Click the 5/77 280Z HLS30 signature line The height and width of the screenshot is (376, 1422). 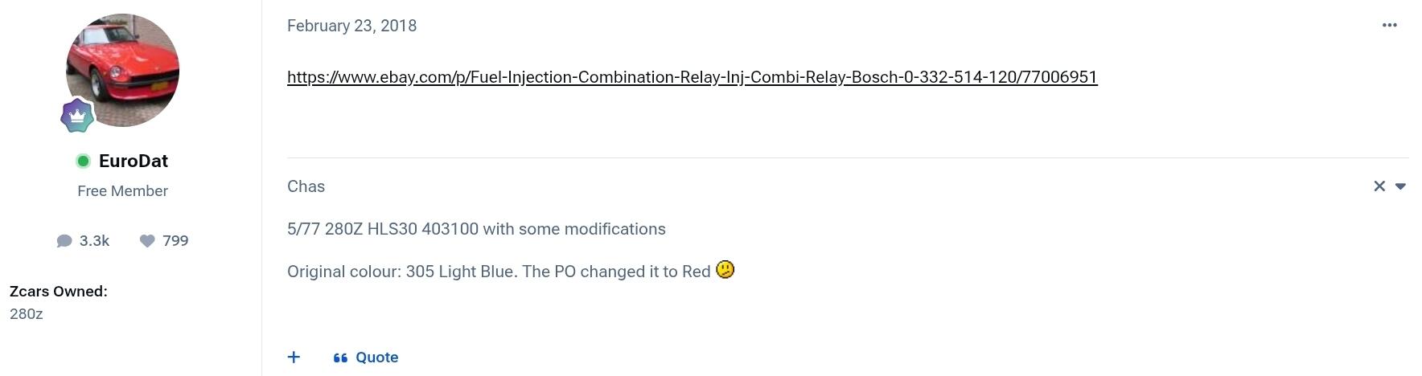[x=476, y=229]
